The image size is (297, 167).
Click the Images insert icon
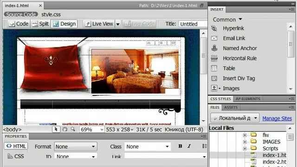tap(214, 88)
